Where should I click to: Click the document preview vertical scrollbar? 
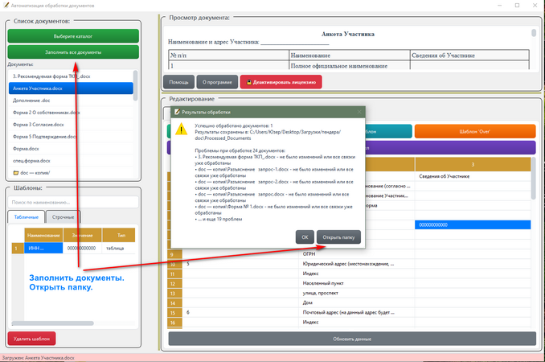point(534,33)
